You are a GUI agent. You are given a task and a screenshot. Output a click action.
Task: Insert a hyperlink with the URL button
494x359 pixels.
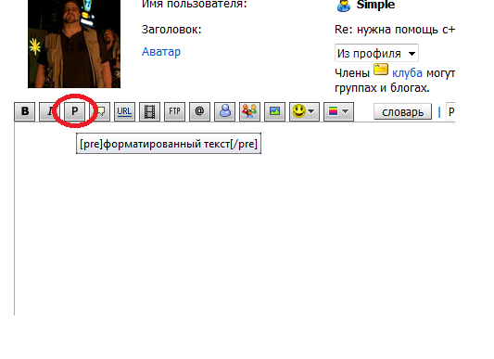[x=124, y=111]
